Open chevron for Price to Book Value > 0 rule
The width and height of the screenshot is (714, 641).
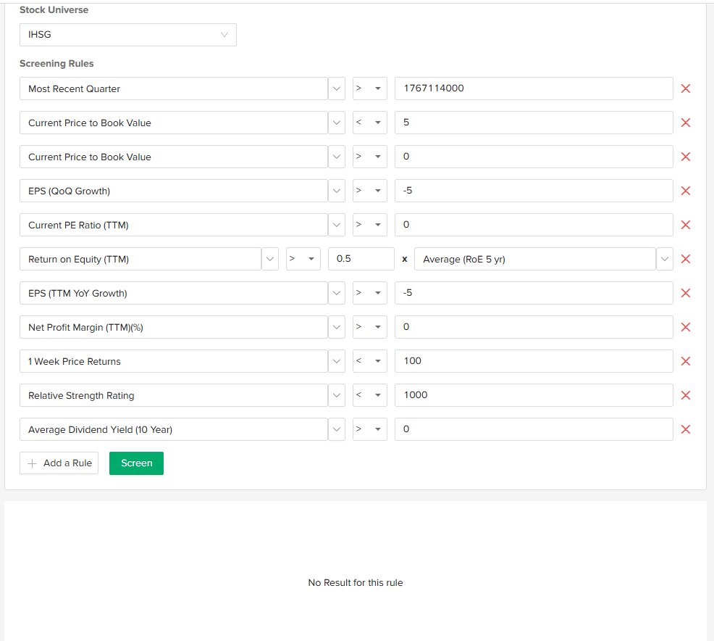[337, 157]
